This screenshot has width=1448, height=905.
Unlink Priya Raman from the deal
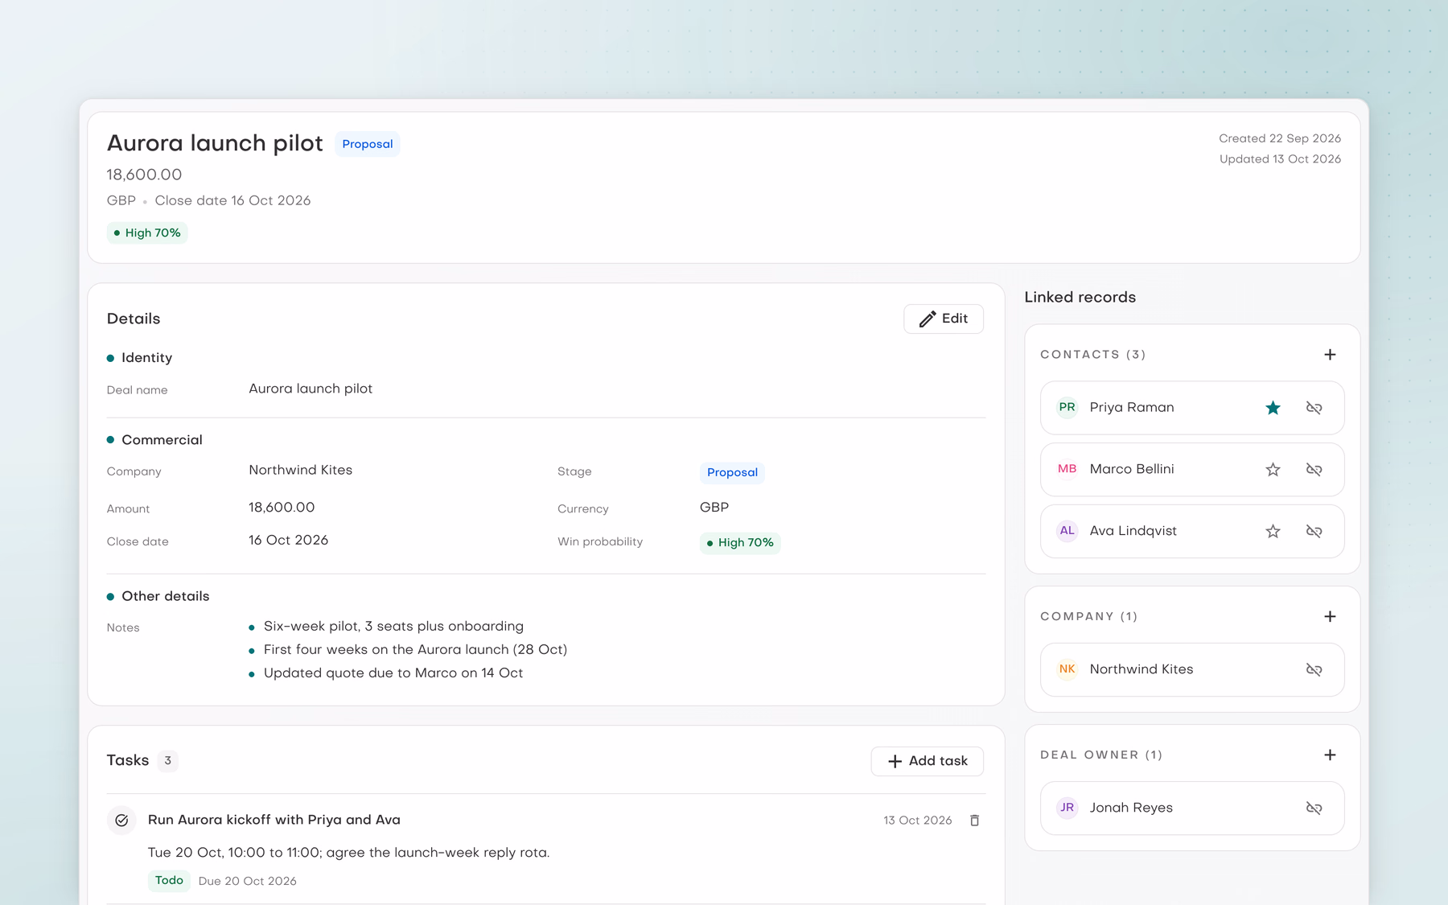(1314, 408)
